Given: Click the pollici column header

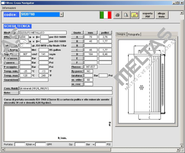Looking at the screenshot, I should tap(105, 33).
